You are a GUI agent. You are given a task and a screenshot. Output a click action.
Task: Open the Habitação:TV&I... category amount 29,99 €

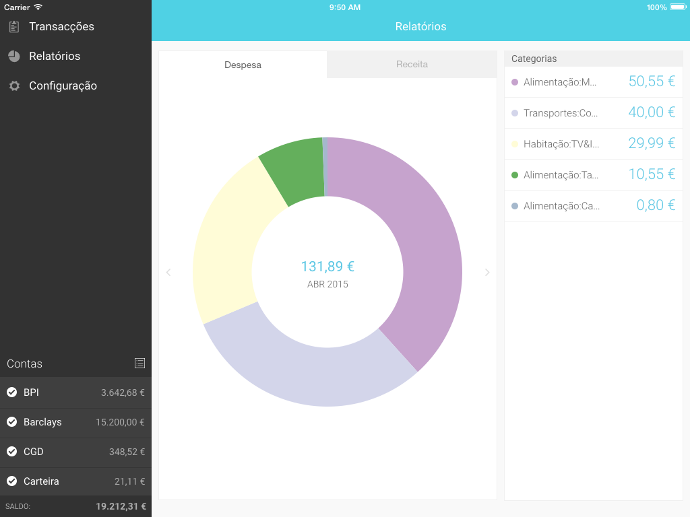[651, 143]
